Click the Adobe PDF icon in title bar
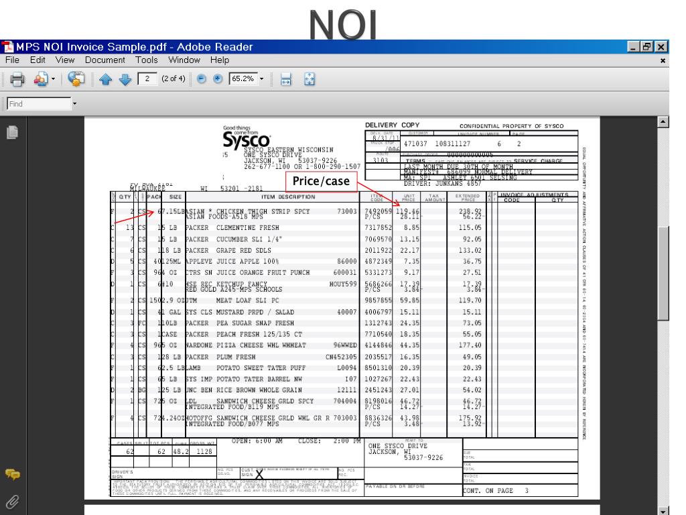This screenshot has height=515, width=686. [7, 46]
